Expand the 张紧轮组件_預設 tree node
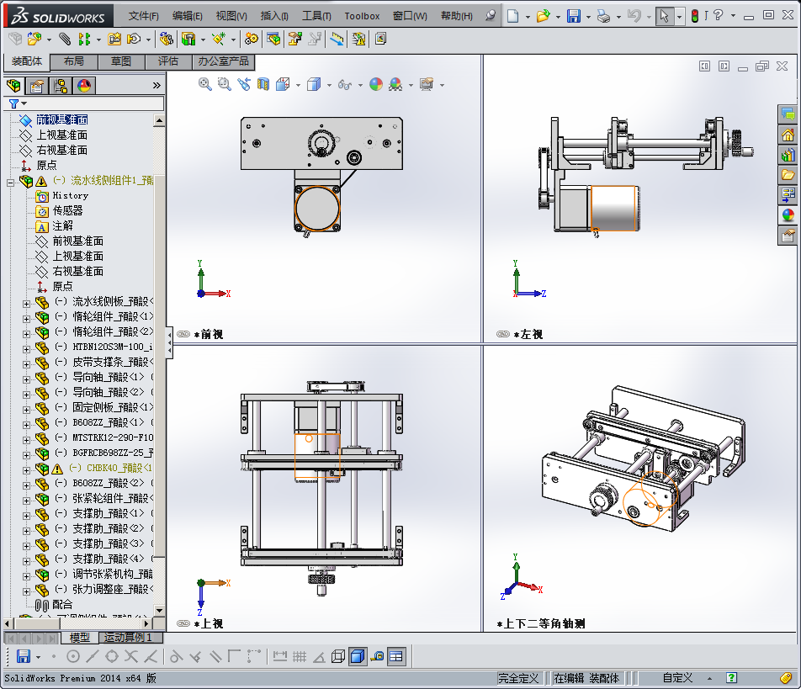Image resolution: width=801 pixels, height=689 pixels. 26,501
